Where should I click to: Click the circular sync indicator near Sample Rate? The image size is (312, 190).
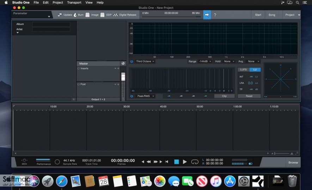click(x=57, y=162)
